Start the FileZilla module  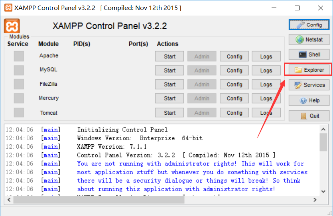(169, 84)
